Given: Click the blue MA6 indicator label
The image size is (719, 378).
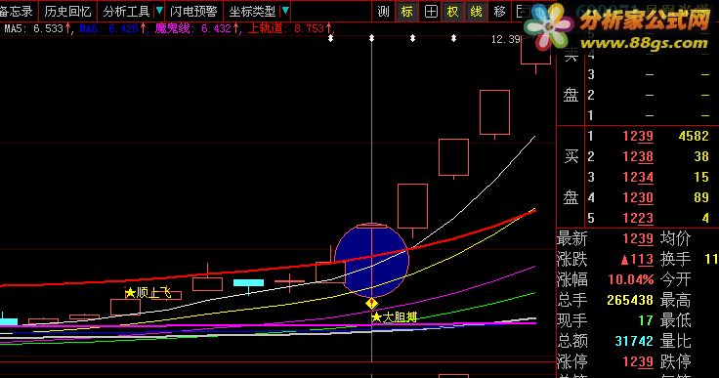Looking at the screenshot, I should (112, 28).
